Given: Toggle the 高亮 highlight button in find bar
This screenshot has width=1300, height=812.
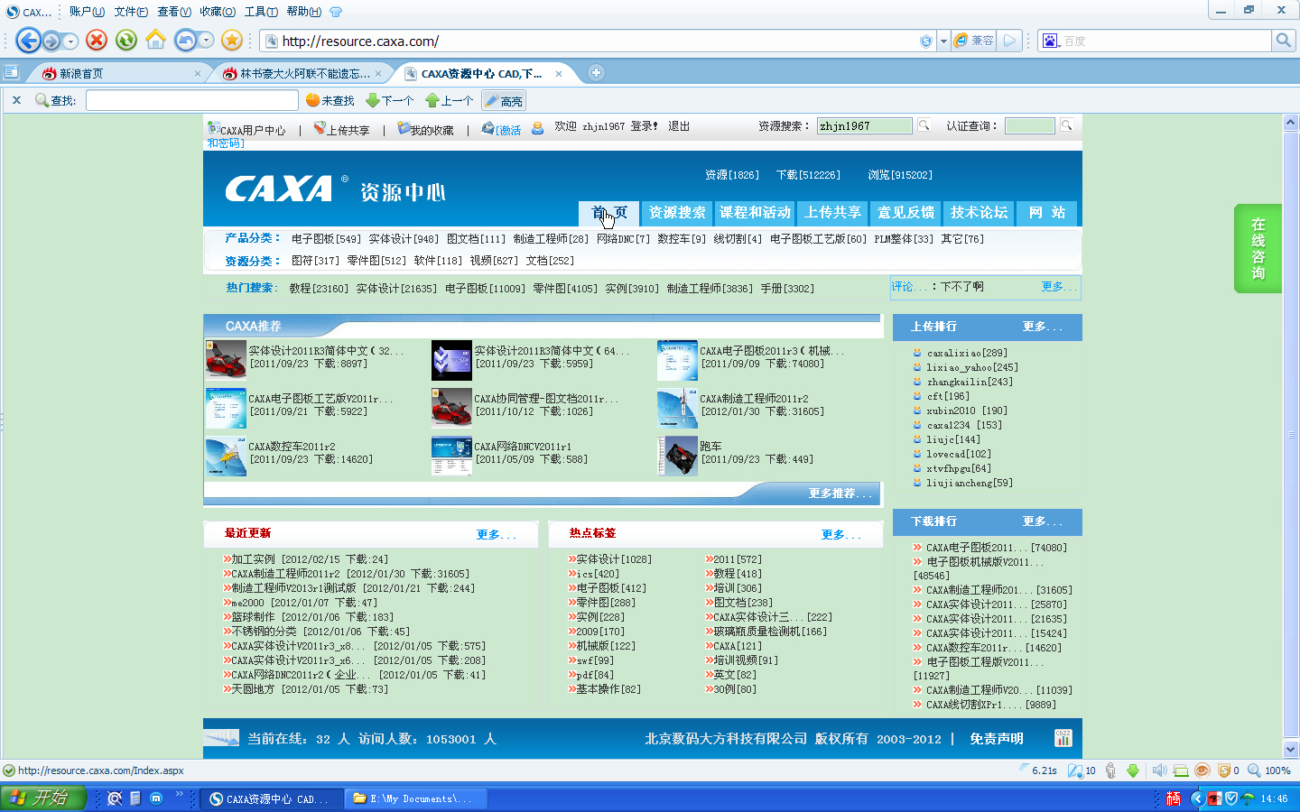Looking at the screenshot, I should click(504, 101).
